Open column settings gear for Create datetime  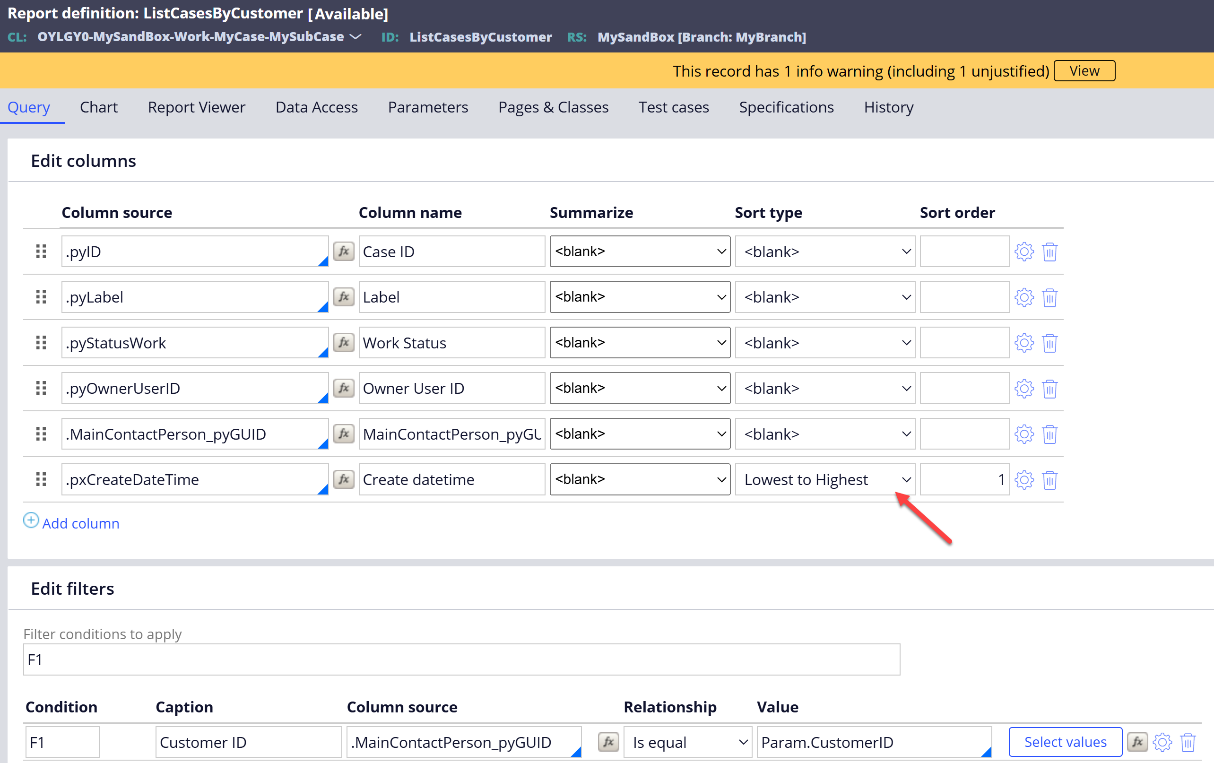point(1024,479)
